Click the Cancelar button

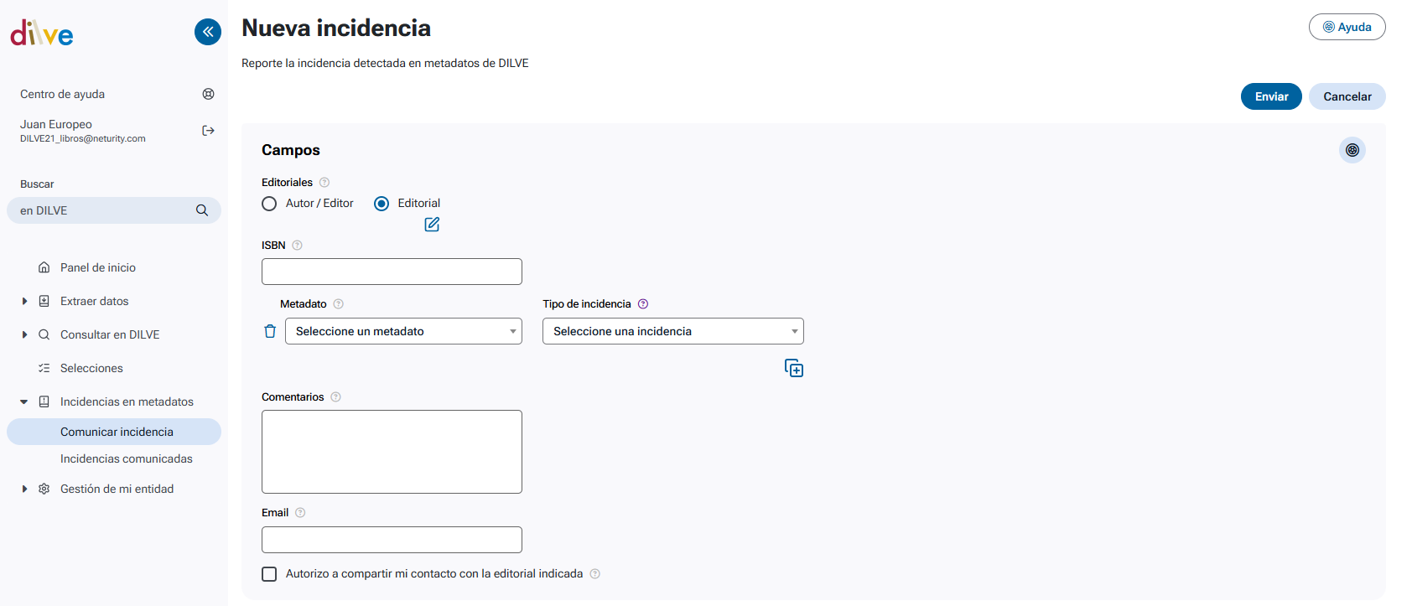click(x=1347, y=96)
